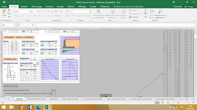The width and height of the screenshot is (197, 110).
Task: Open the Format cells dropdown
Action: pyautogui.click(x=134, y=17)
